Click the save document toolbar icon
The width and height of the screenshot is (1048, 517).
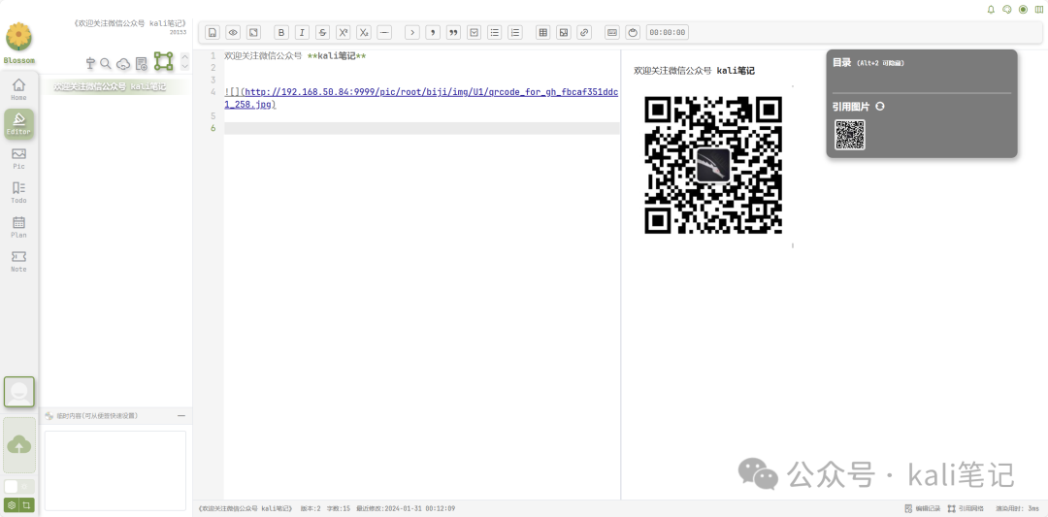[213, 32]
